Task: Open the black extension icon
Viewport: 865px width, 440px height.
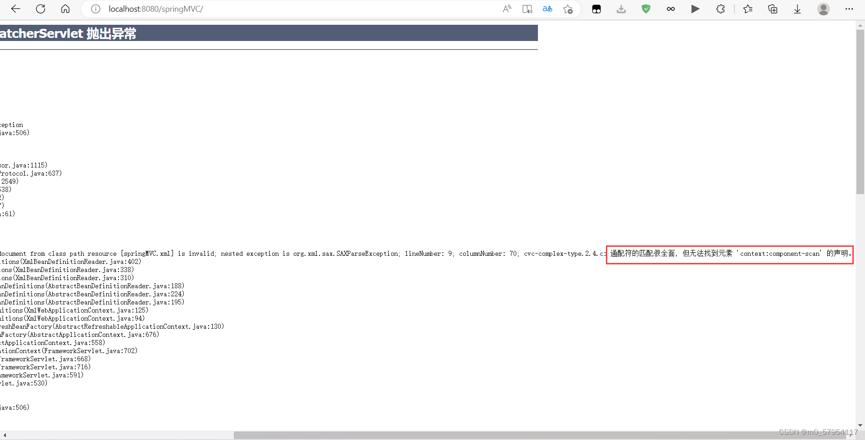Action: 596,9
